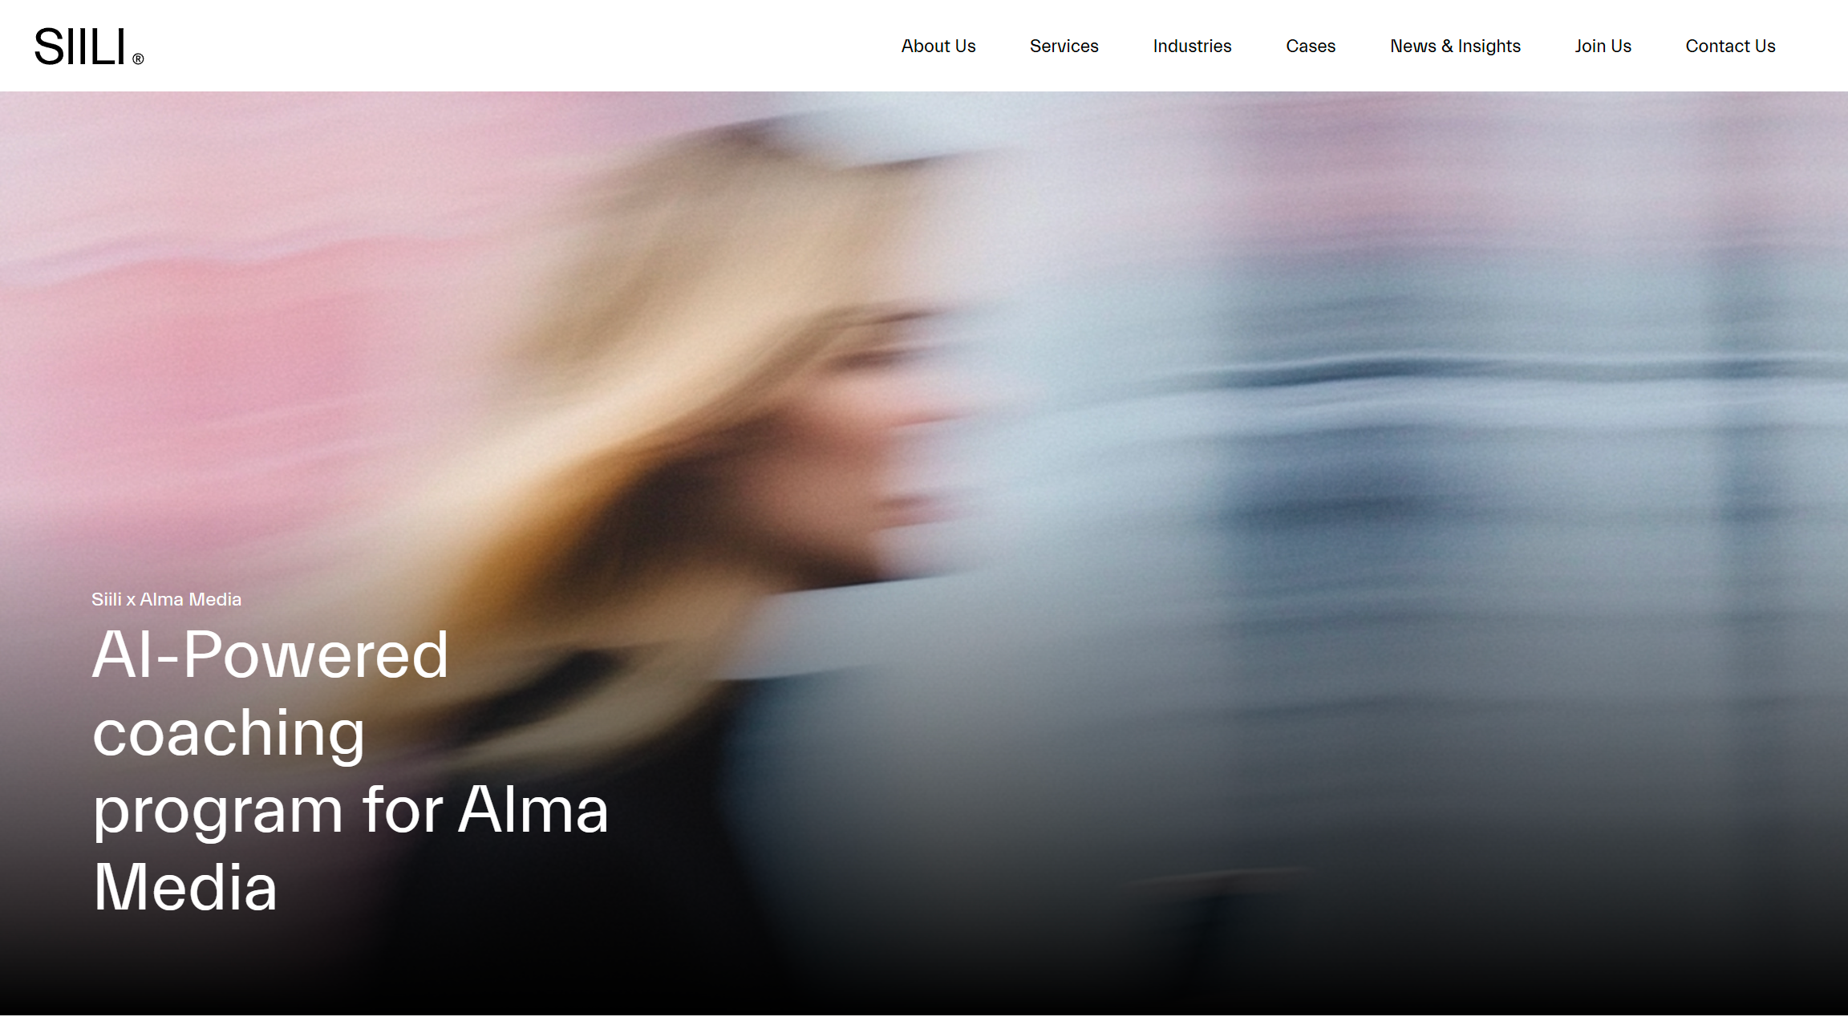
Task: Click the "Siili x Alma Media" label
Action: pyautogui.click(x=166, y=599)
